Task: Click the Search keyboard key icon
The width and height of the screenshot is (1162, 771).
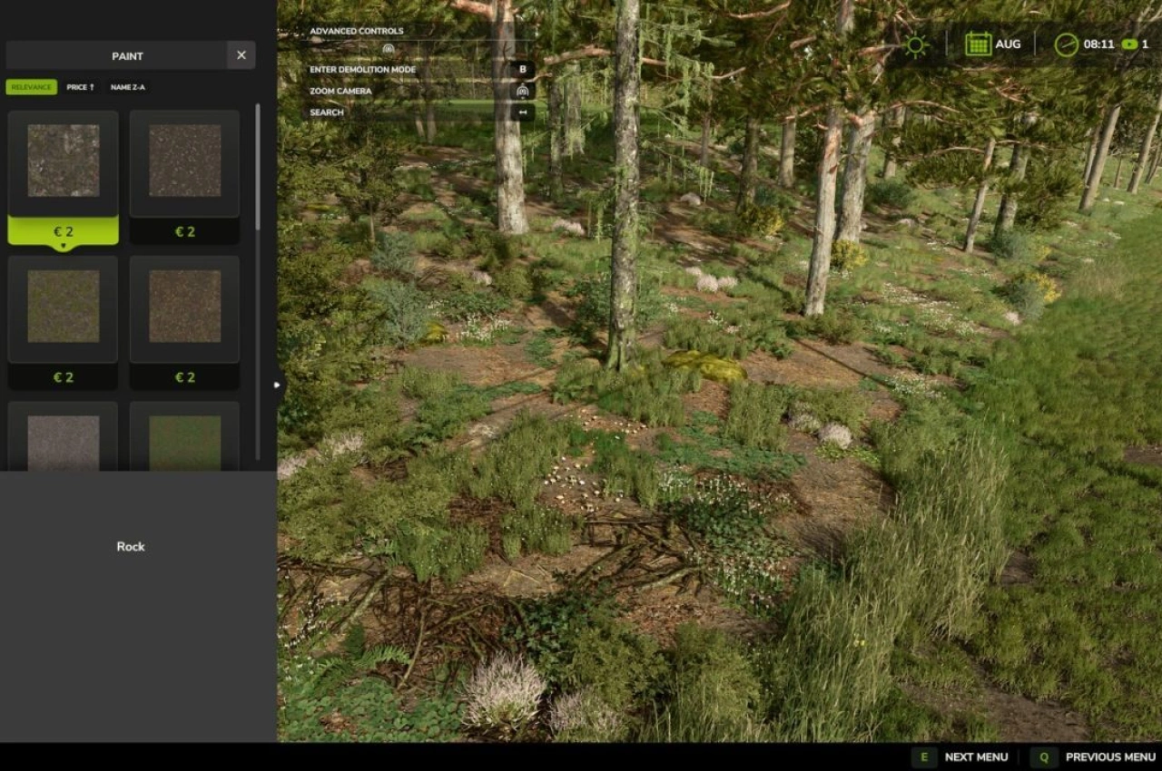Action: (x=525, y=112)
